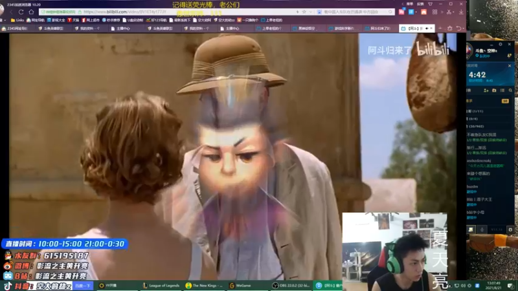
Task: Click the 百度一下 button
Action: click(83, 286)
